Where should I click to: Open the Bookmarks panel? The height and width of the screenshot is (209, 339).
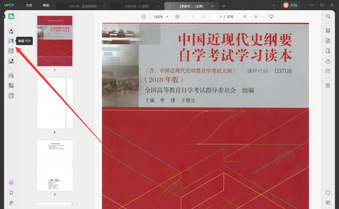point(11,193)
